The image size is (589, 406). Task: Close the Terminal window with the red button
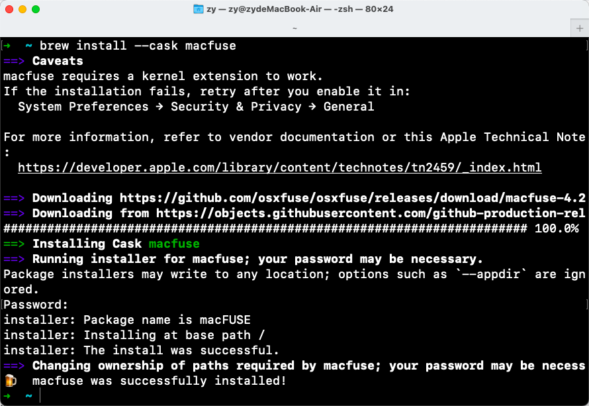(x=9, y=9)
